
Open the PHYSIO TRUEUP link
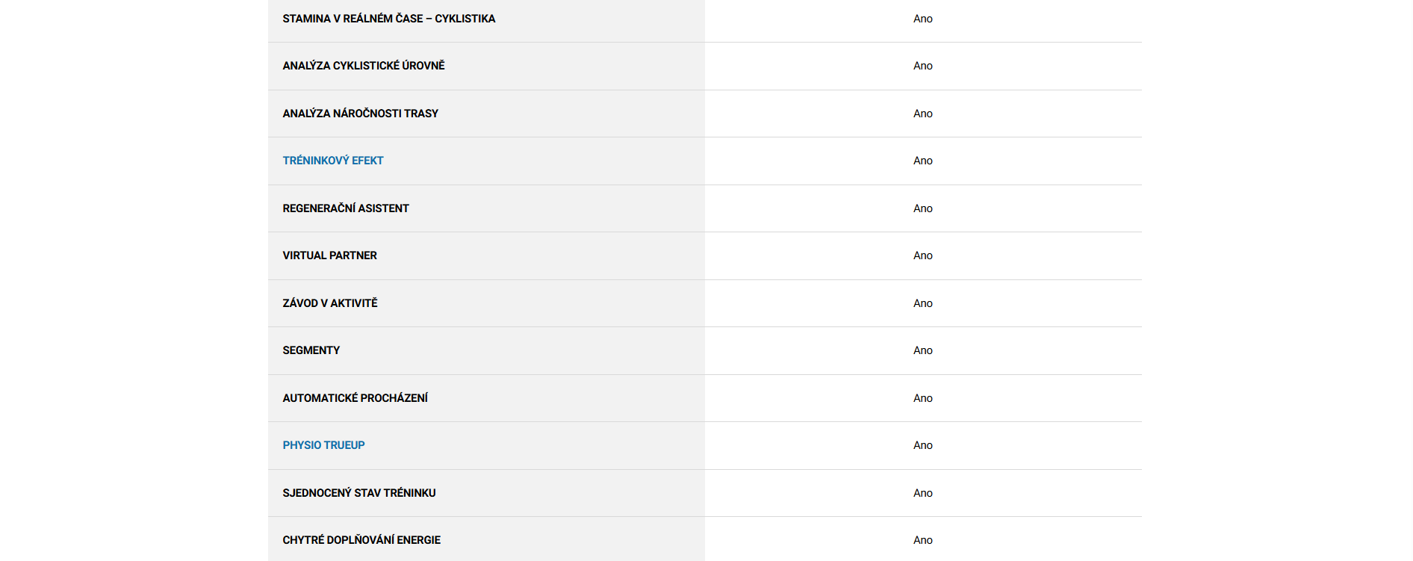[323, 445]
